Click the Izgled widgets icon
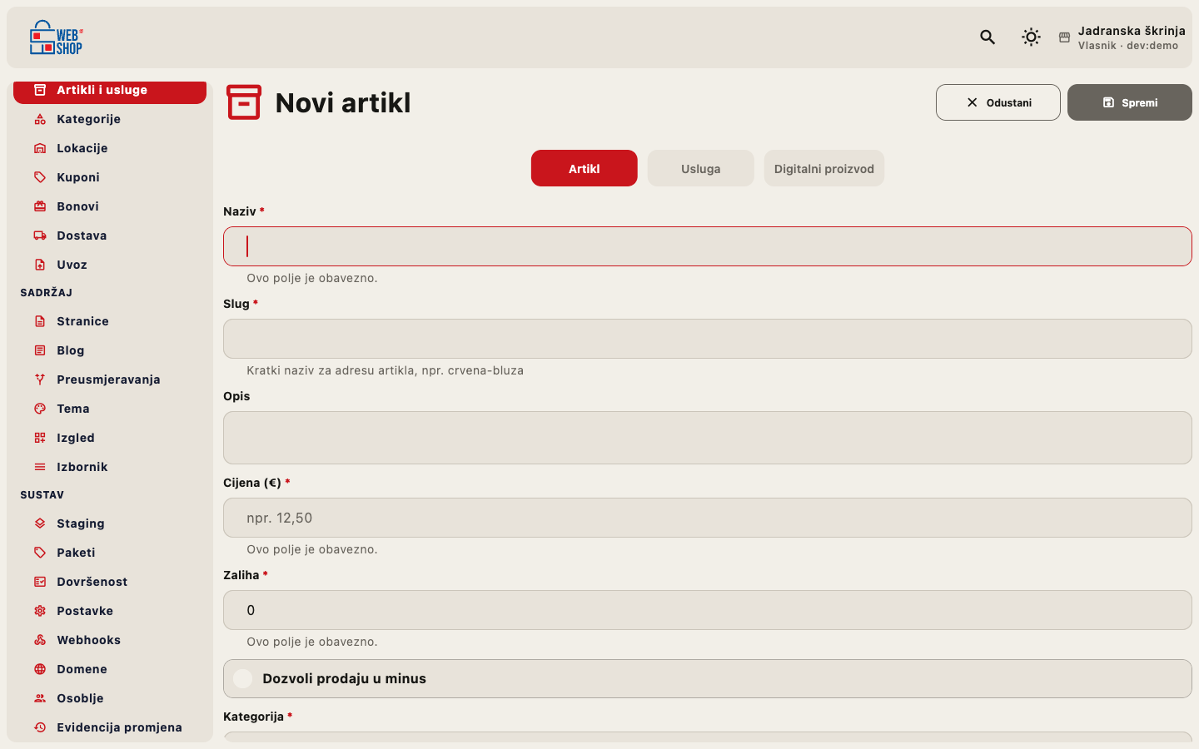Image resolution: width=1199 pixels, height=749 pixels. [40, 438]
